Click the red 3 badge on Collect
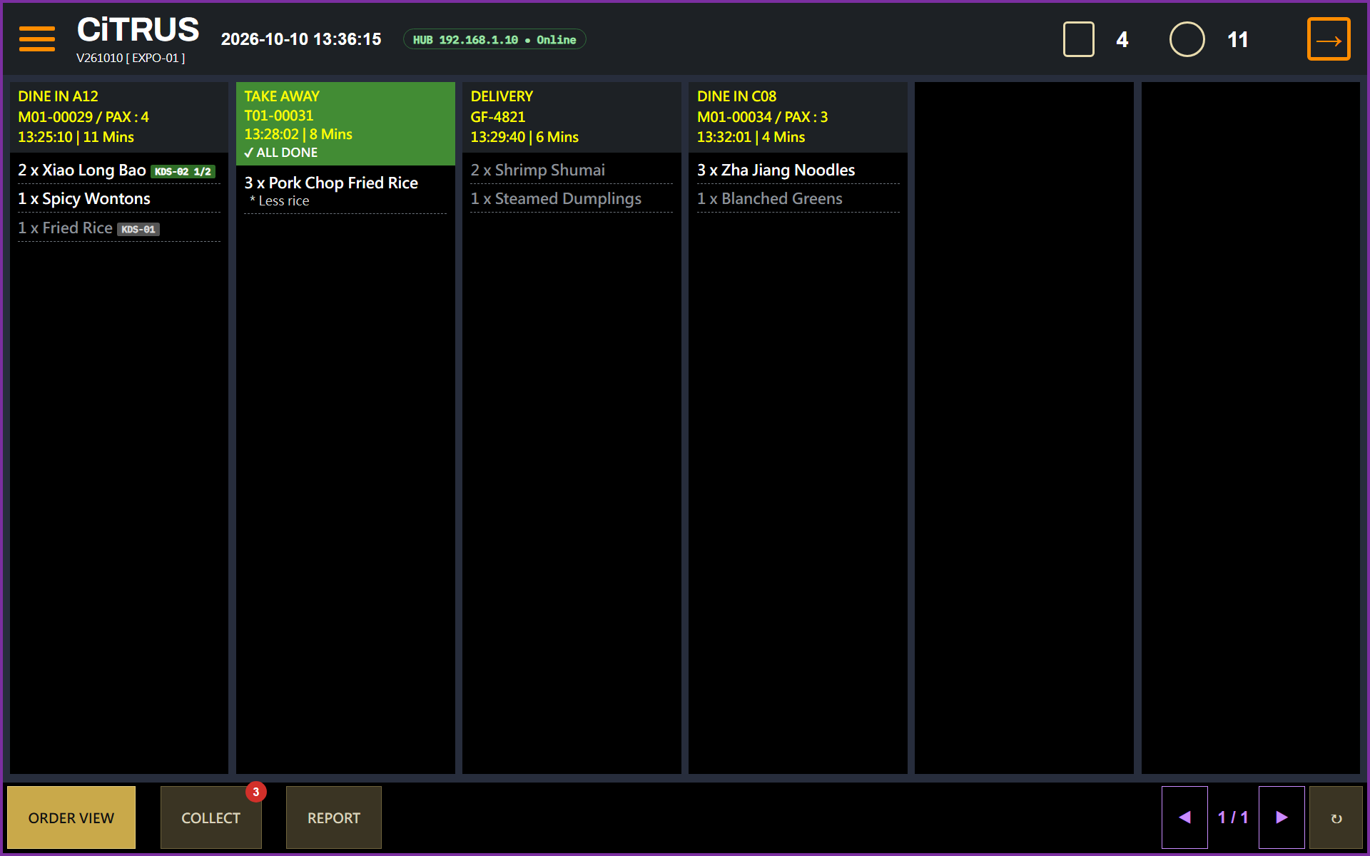The width and height of the screenshot is (1370, 856). pos(255,792)
